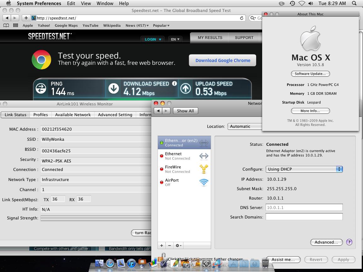Viewport: 363px width, 272px height.
Task: Click More Info in About This Mac
Action: (310, 111)
